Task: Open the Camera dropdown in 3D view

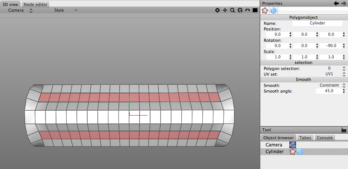Action: [20, 10]
